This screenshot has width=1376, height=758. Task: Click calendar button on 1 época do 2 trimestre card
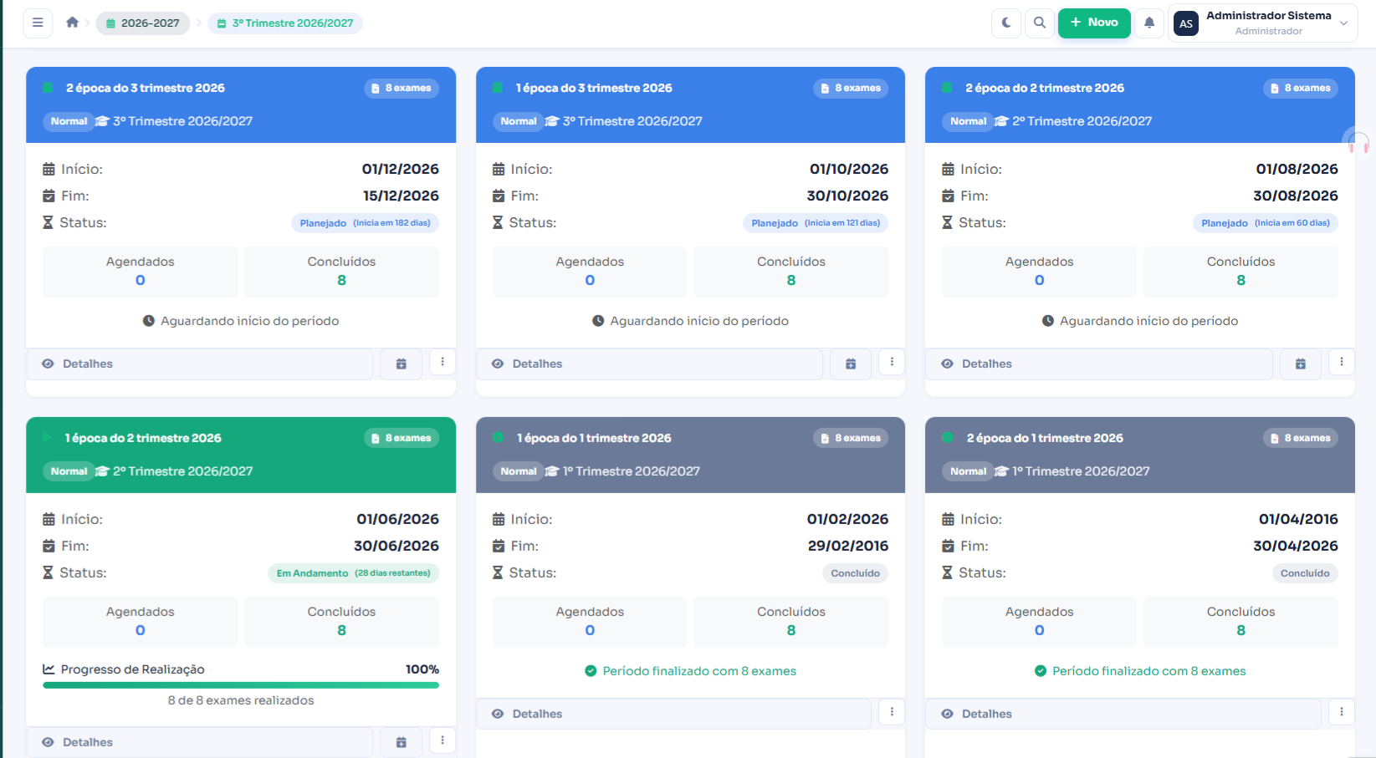(x=402, y=742)
